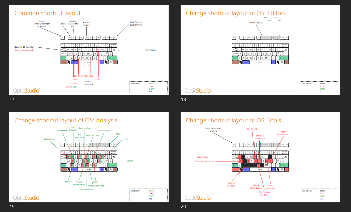Click the 'Change shortcut layout of OS: Analysis' title
Viewport: 351px width, 212px height.
pos(66,120)
